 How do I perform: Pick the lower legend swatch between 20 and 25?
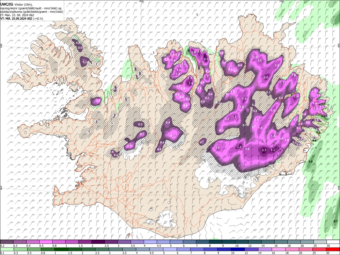point(306,249)
